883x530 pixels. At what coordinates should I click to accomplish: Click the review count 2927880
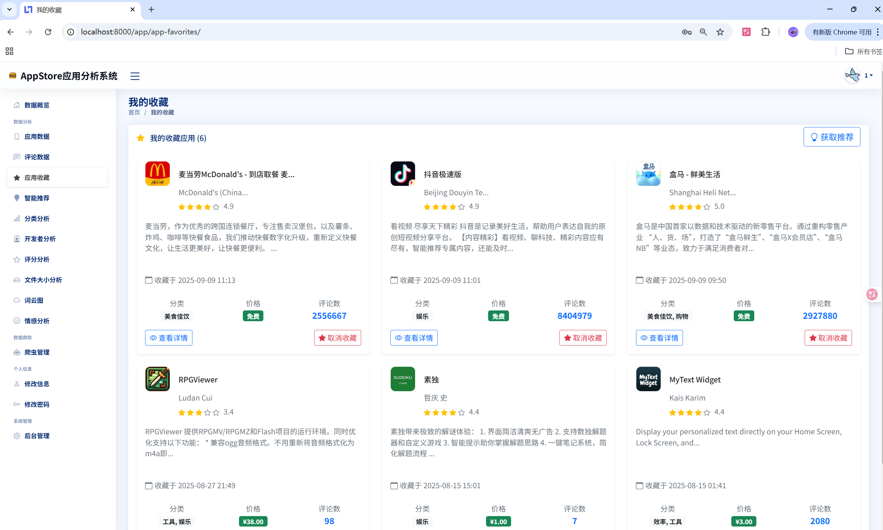[820, 316]
